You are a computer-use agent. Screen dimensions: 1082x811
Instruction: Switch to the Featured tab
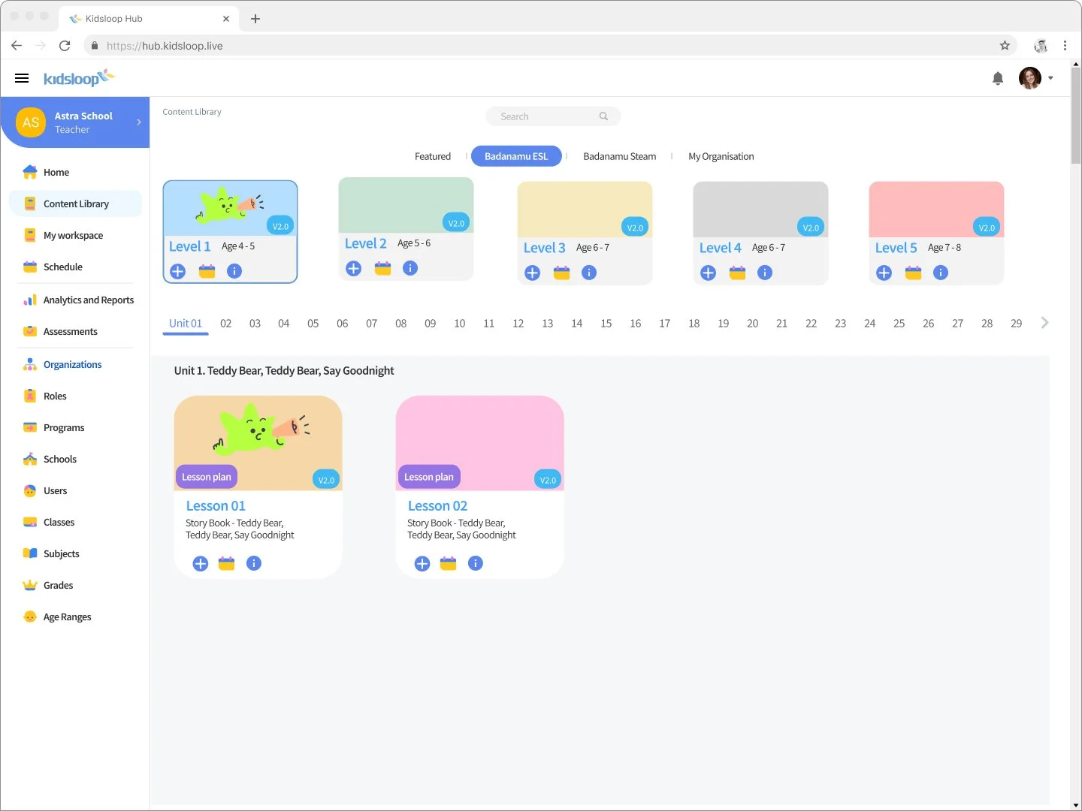click(433, 156)
